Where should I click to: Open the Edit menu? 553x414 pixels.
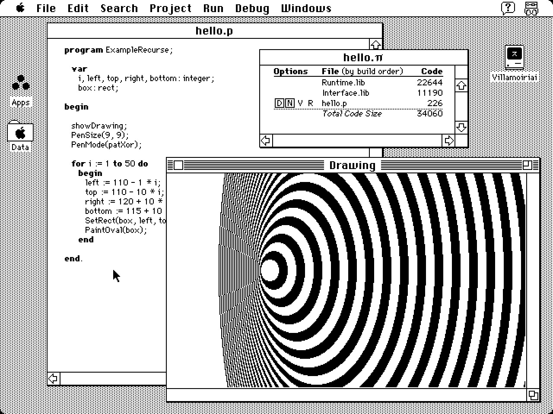point(78,8)
